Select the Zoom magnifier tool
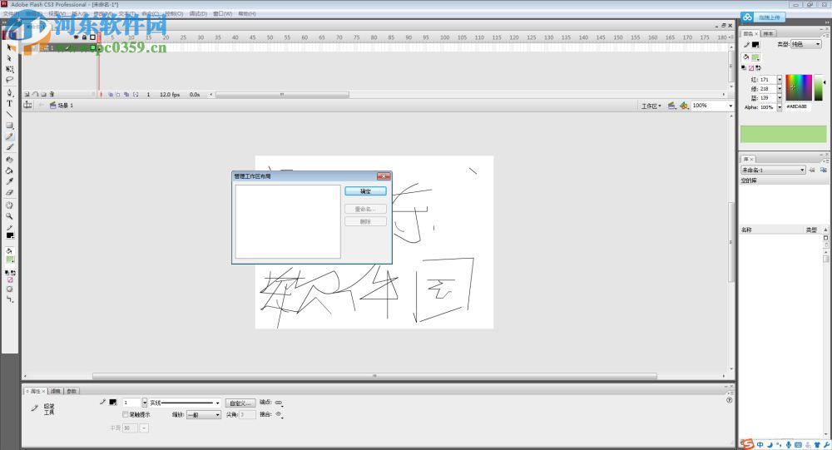 9,216
